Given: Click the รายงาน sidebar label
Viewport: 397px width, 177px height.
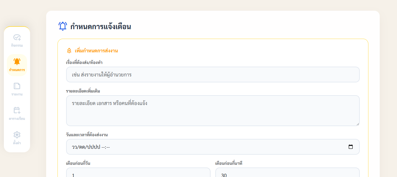Looking at the screenshot, I should click(x=17, y=94).
